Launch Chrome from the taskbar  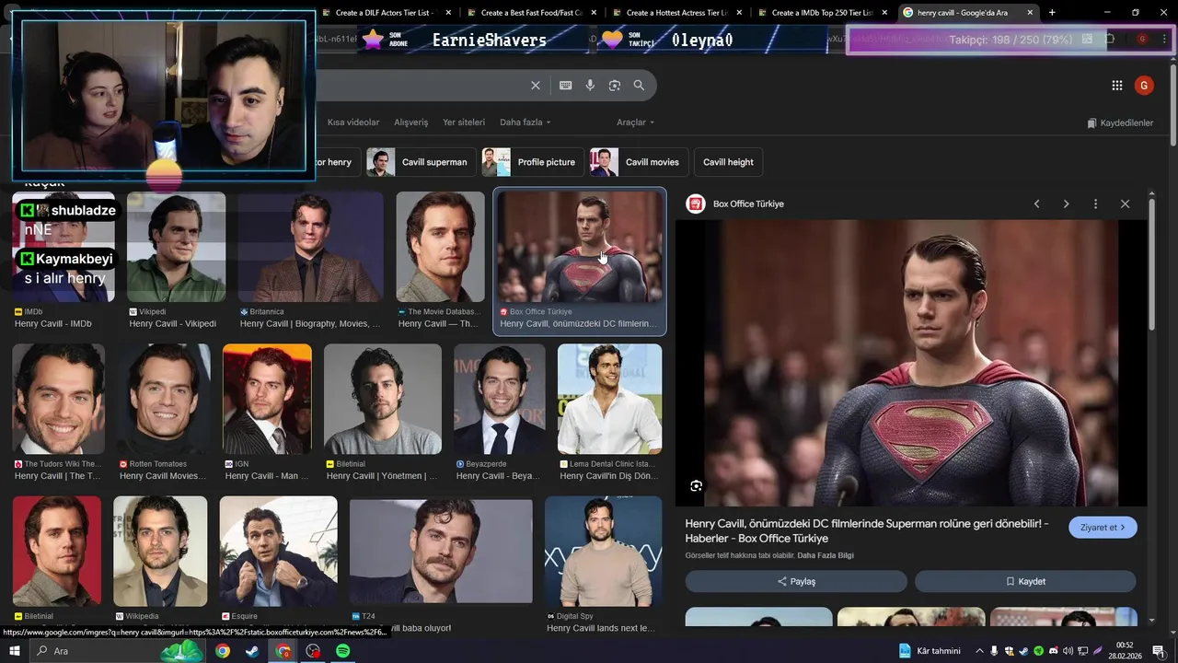pyautogui.click(x=223, y=651)
